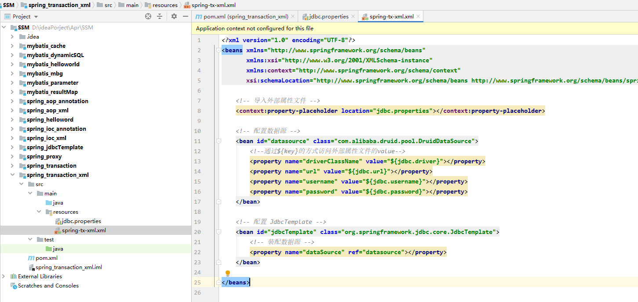Expand the .idea folder
This screenshot has height=302, width=638.
tap(13, 37)
